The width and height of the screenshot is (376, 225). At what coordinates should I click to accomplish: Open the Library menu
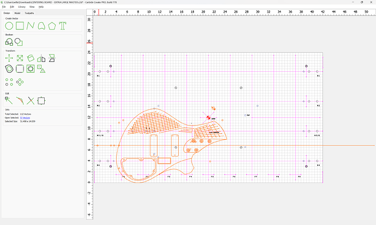click(22, 7)
